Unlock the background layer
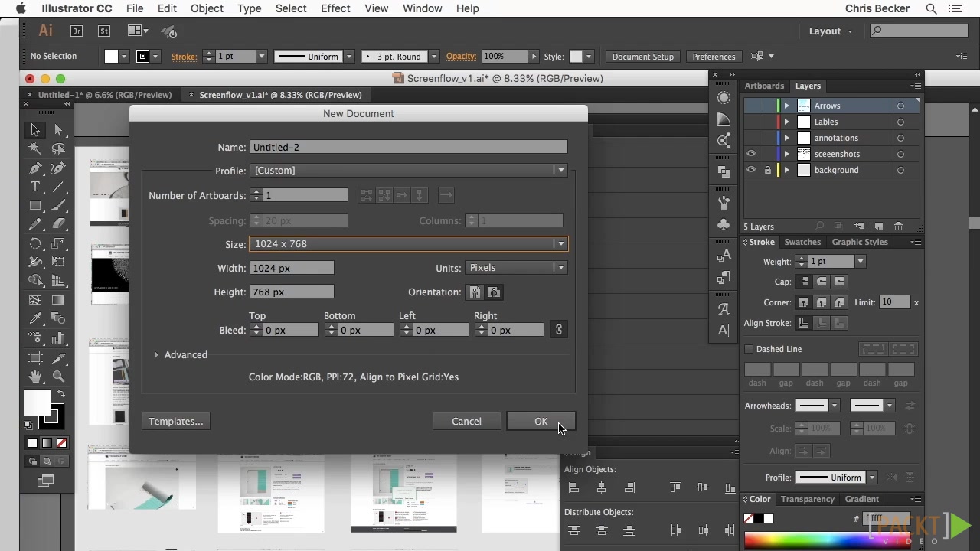This screenshot has width=980, height=551. (768, 170)
